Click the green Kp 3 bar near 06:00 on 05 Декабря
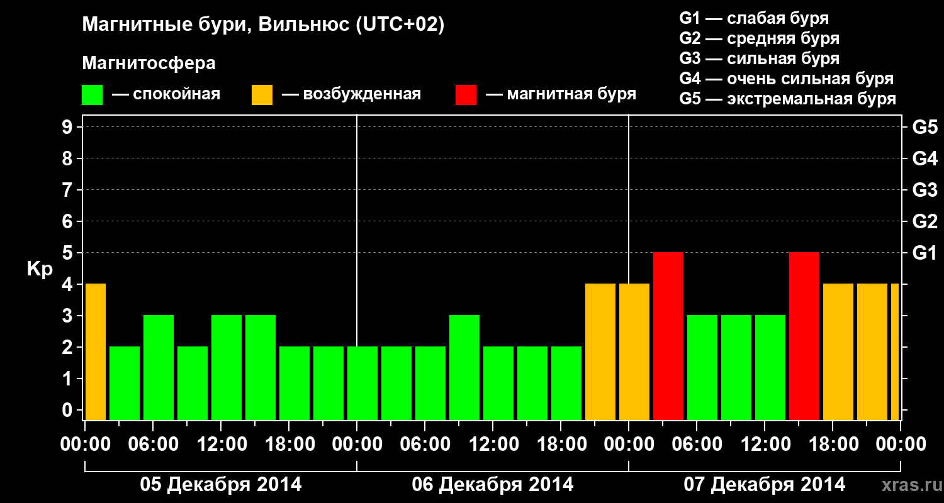Viewport: 944px width, 503px height. point(159,367)
